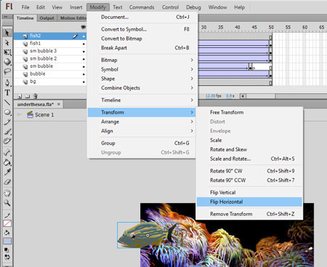Choose Scale and Rotate...

tap(249, 159)
